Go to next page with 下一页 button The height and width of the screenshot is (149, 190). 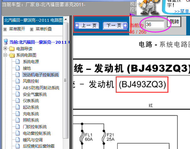[x=115, y=25]
